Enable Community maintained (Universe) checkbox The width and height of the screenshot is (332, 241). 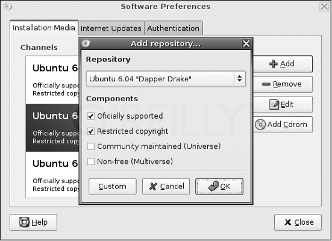coord(90,146)
